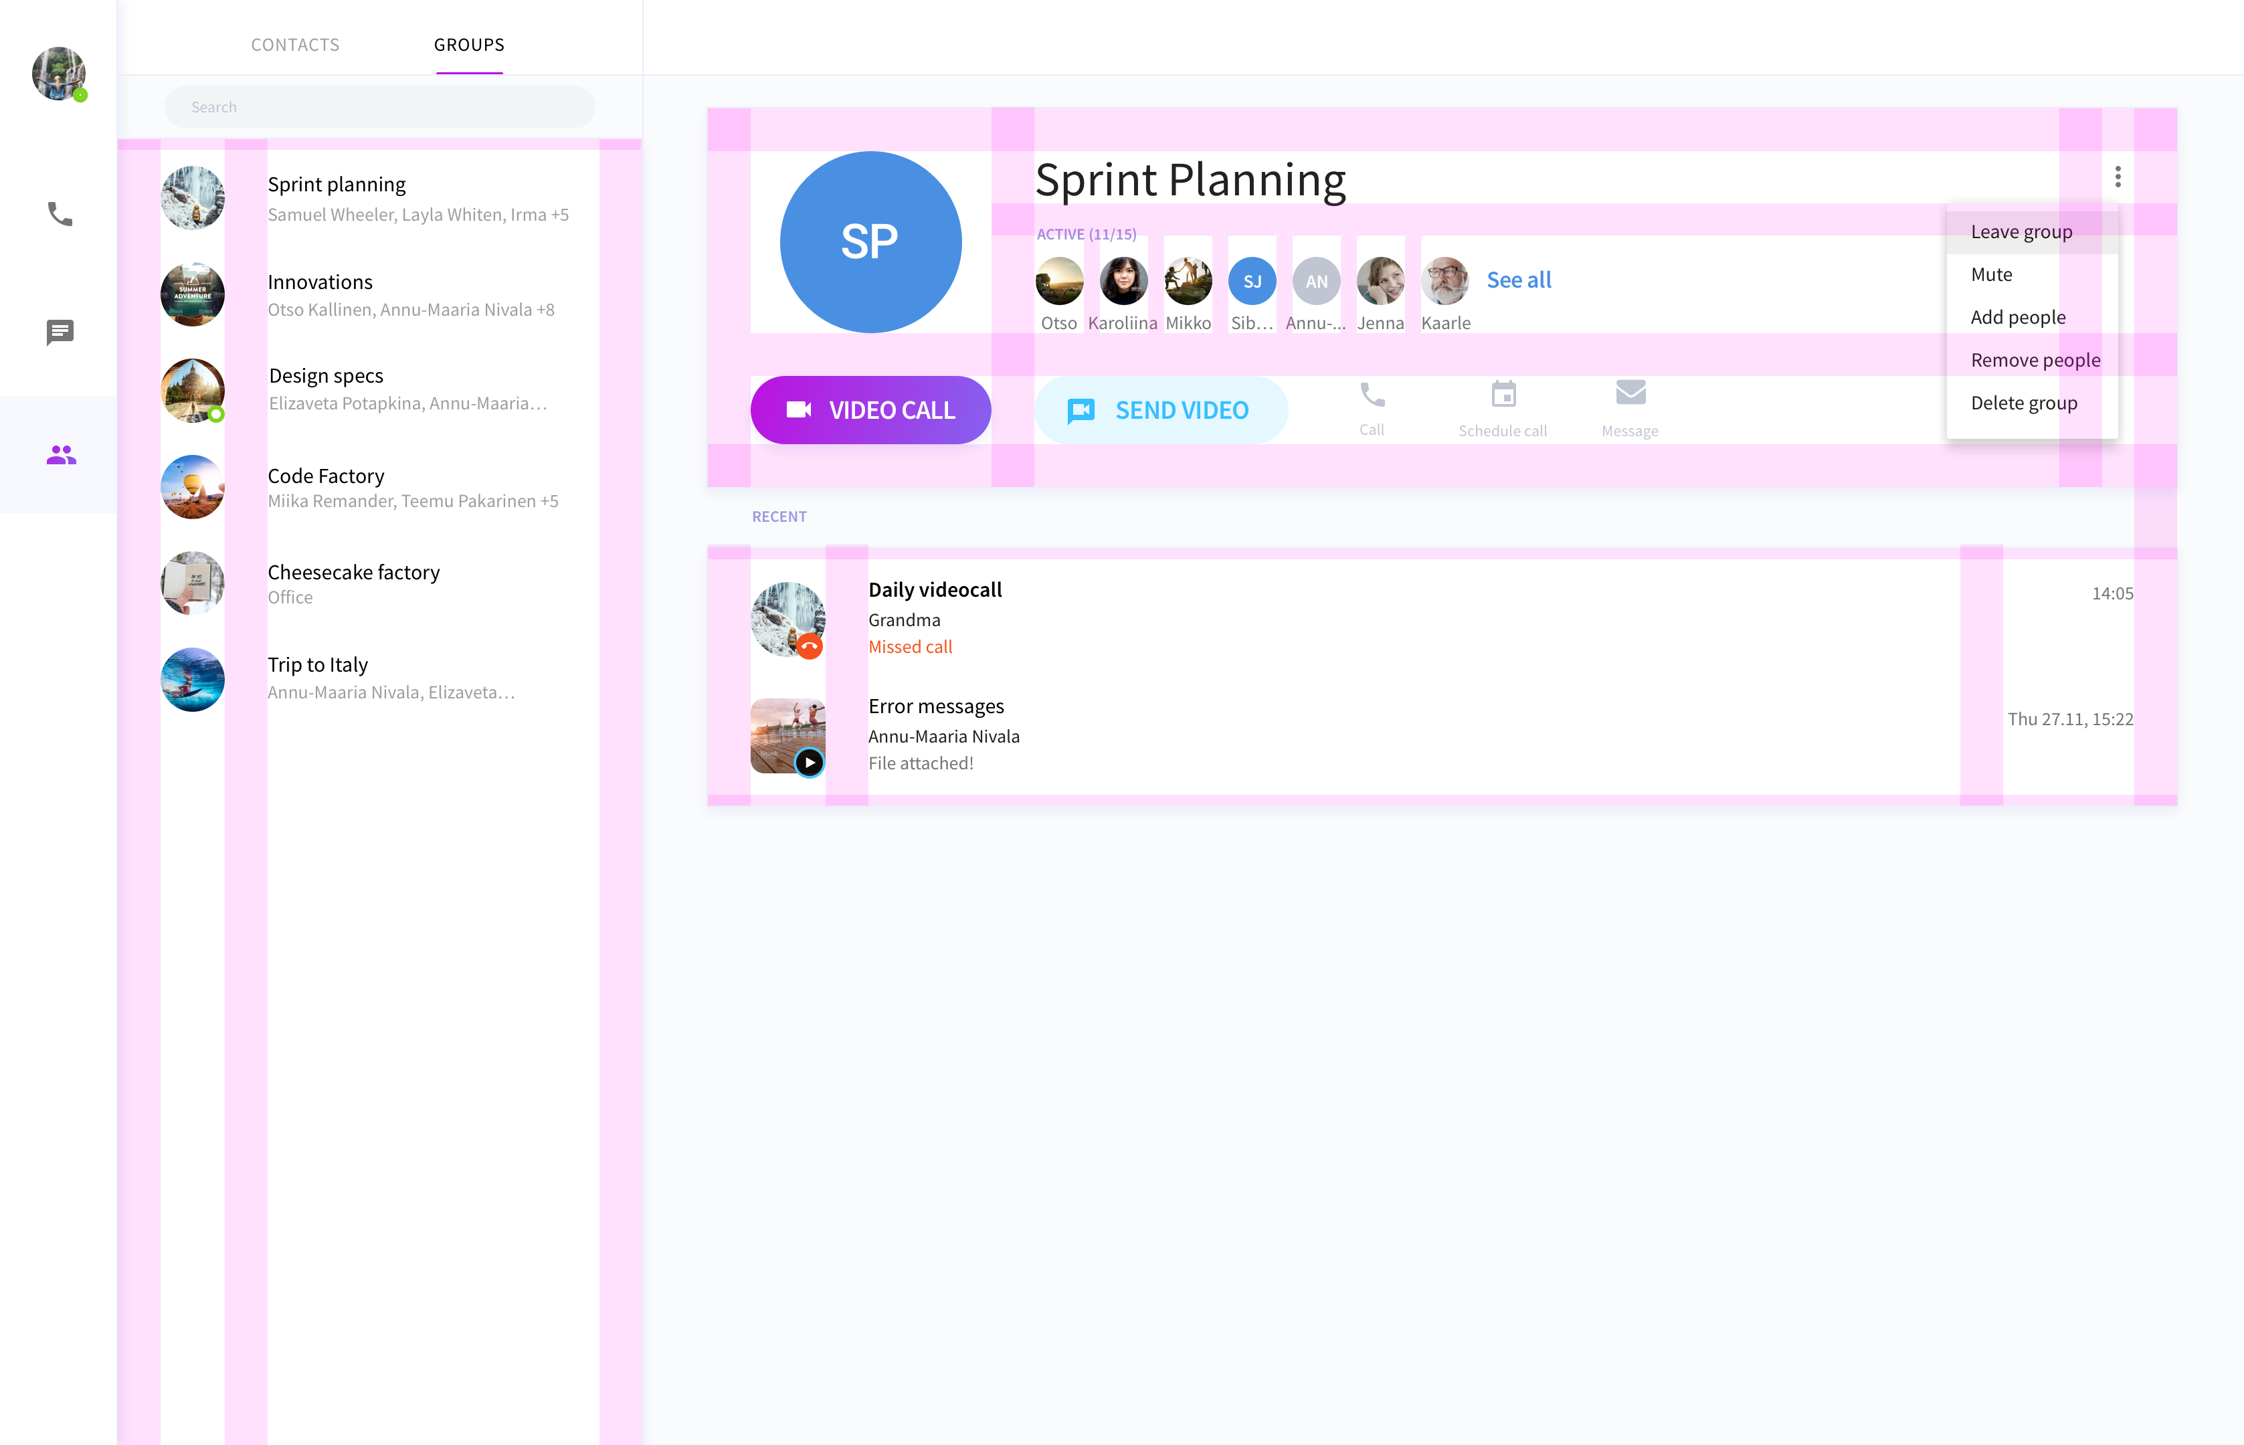Image resolution: width=2244 pixels, height=1445 pixels.
Task: Toggle Mute option in context menu
Action: (1992, 273)
